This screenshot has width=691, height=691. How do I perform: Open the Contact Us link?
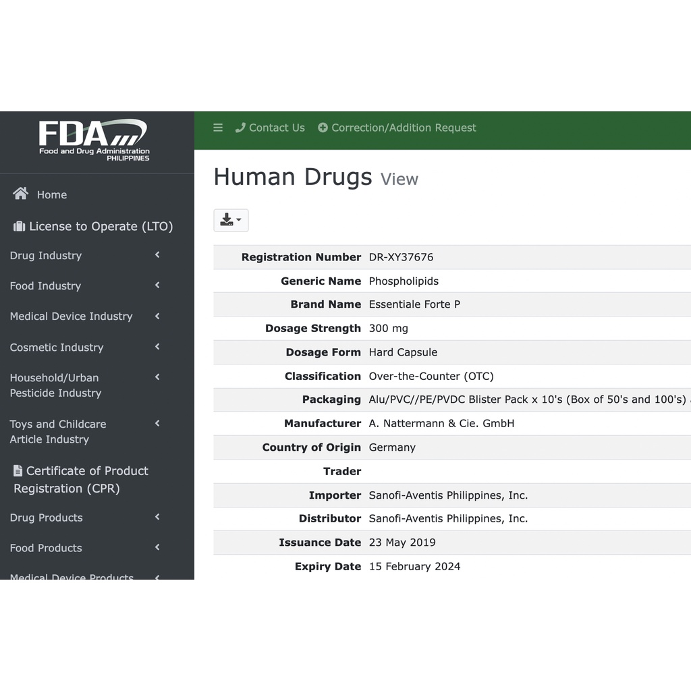click(277, 128)
